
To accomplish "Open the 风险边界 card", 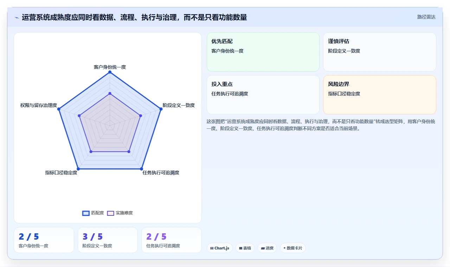I will tap(380, 95).
